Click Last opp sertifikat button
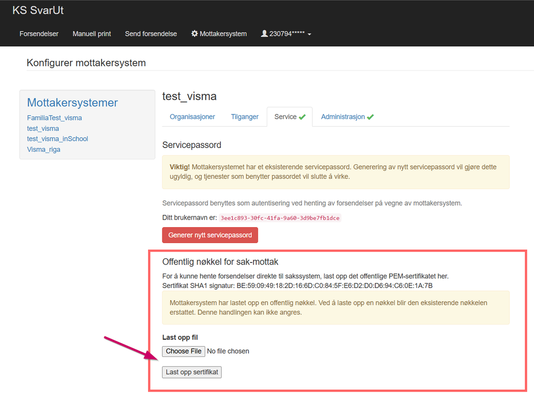The width and height of the screenshot is (534, 412). (192, 372)
